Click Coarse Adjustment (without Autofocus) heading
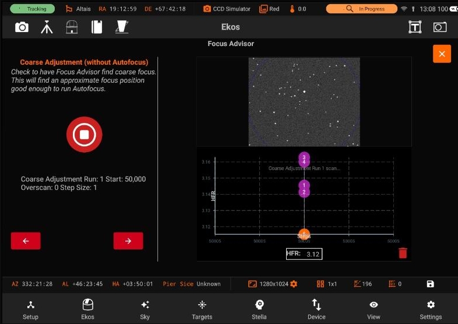The image size is (458, 324). [x=84, y=62]
